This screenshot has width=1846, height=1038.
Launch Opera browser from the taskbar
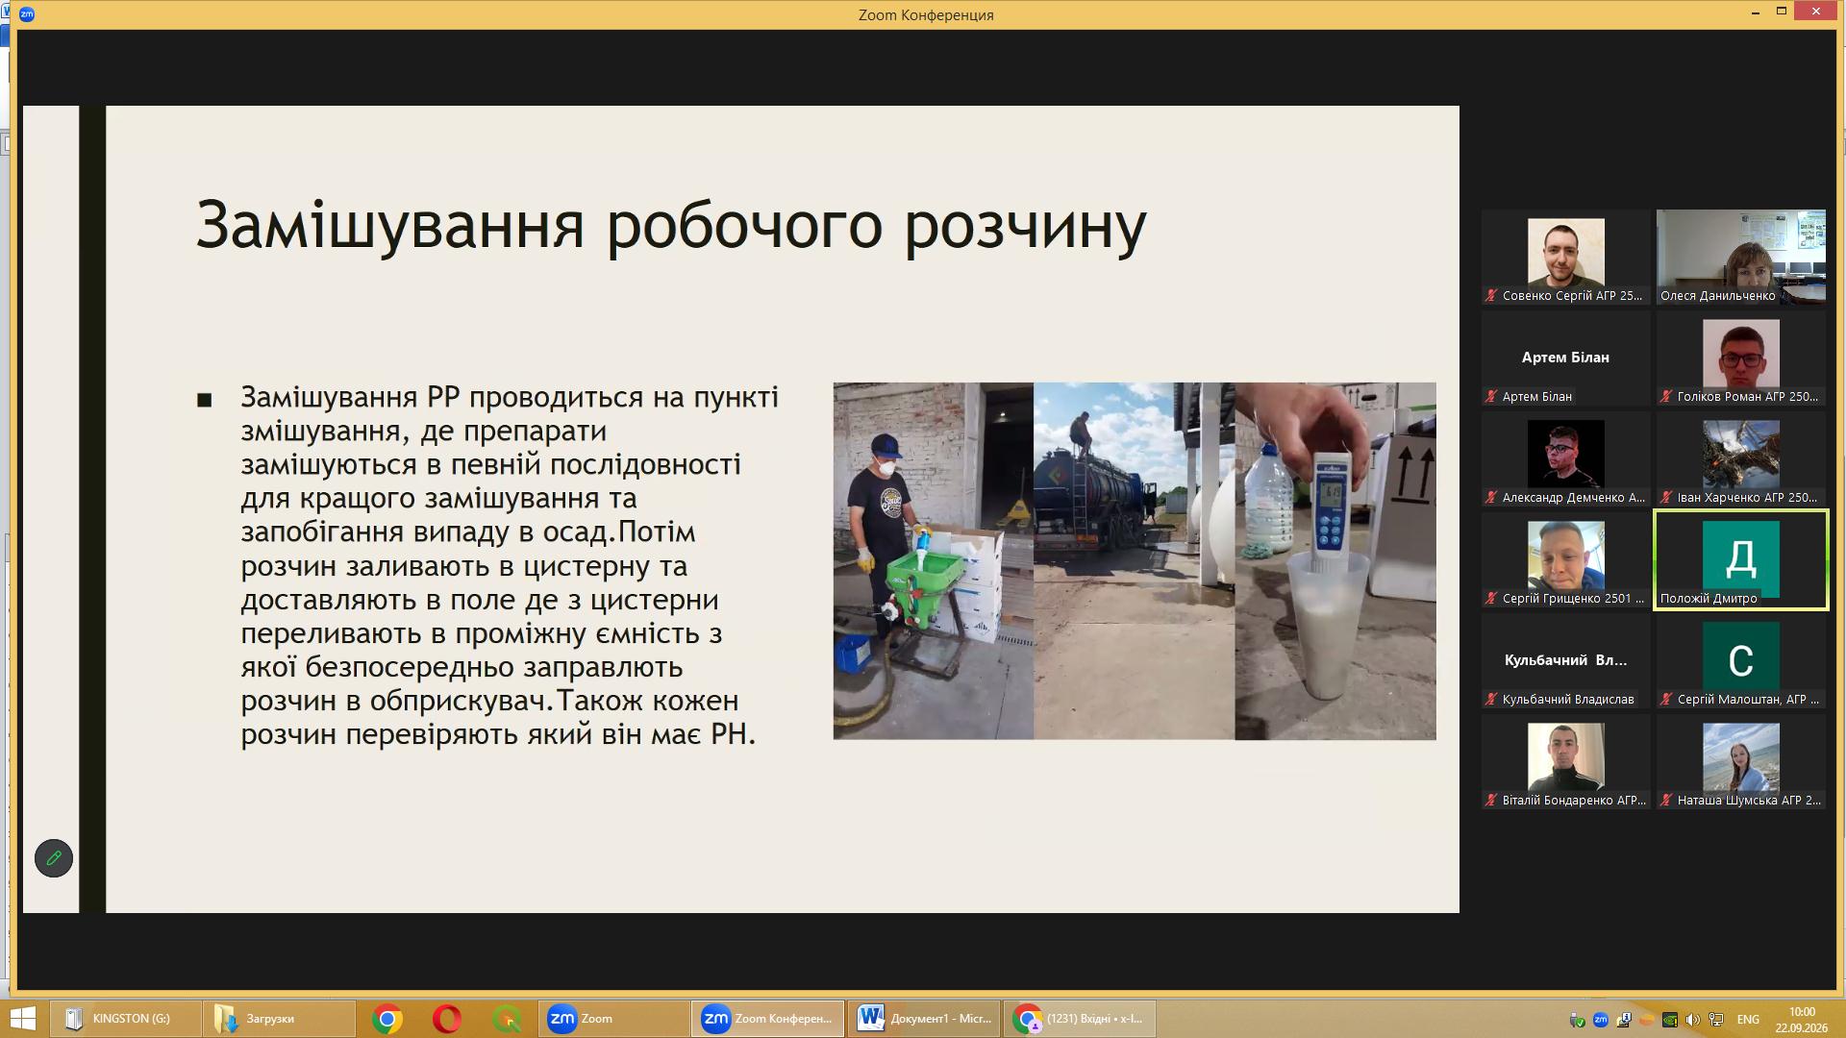pos(446,1019)
